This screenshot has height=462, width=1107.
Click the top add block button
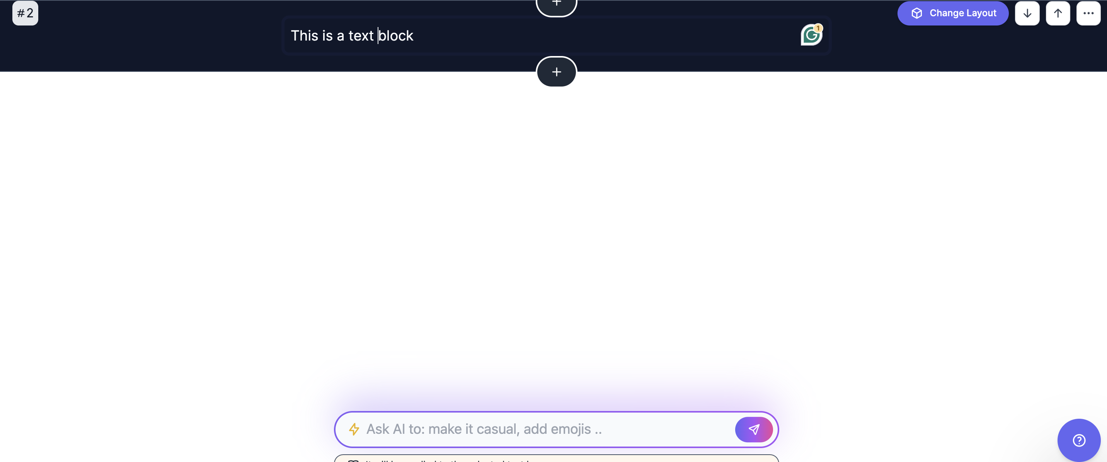555,3
